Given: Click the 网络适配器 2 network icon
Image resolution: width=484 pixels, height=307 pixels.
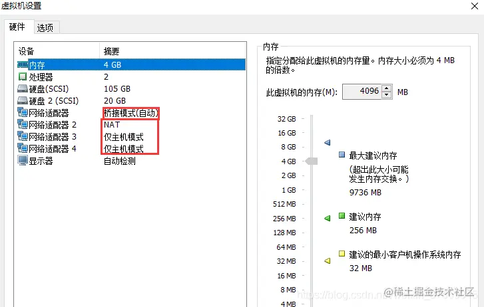Looking at the screenshot, I should tap(23, 124).
